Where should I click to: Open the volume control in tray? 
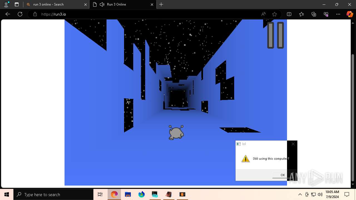click(320, 194)
